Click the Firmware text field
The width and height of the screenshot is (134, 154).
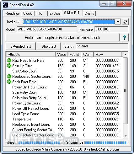coord(111,29)
